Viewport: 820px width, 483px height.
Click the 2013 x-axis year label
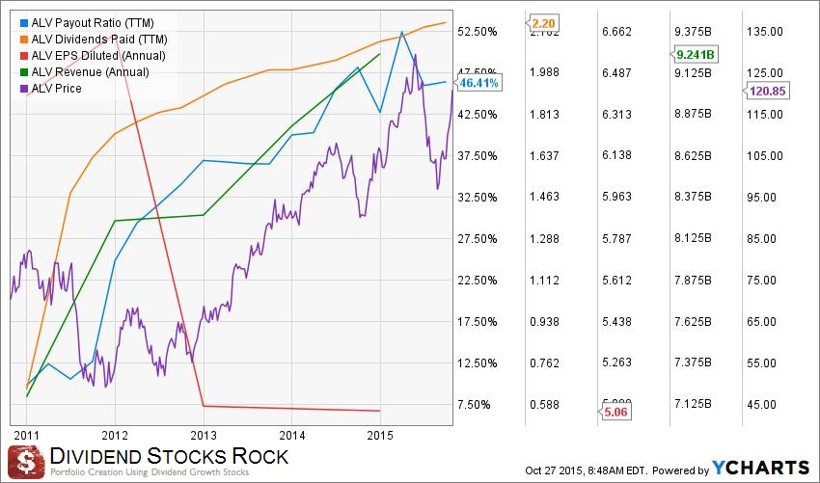205,433
